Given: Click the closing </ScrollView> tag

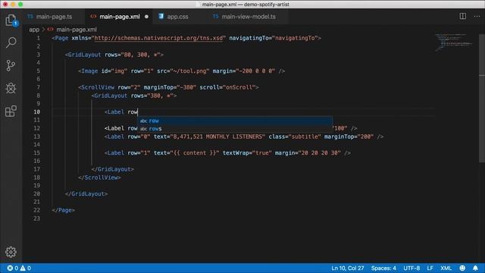Looking at the screenshot, I should coord(99,177).
